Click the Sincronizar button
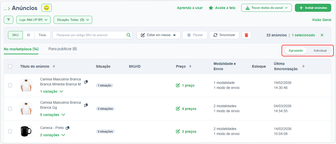The image size is (336, 144). coord(224,35)
